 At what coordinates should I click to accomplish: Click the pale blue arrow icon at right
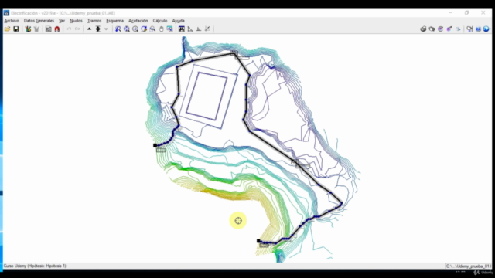[x=458, y=29]
